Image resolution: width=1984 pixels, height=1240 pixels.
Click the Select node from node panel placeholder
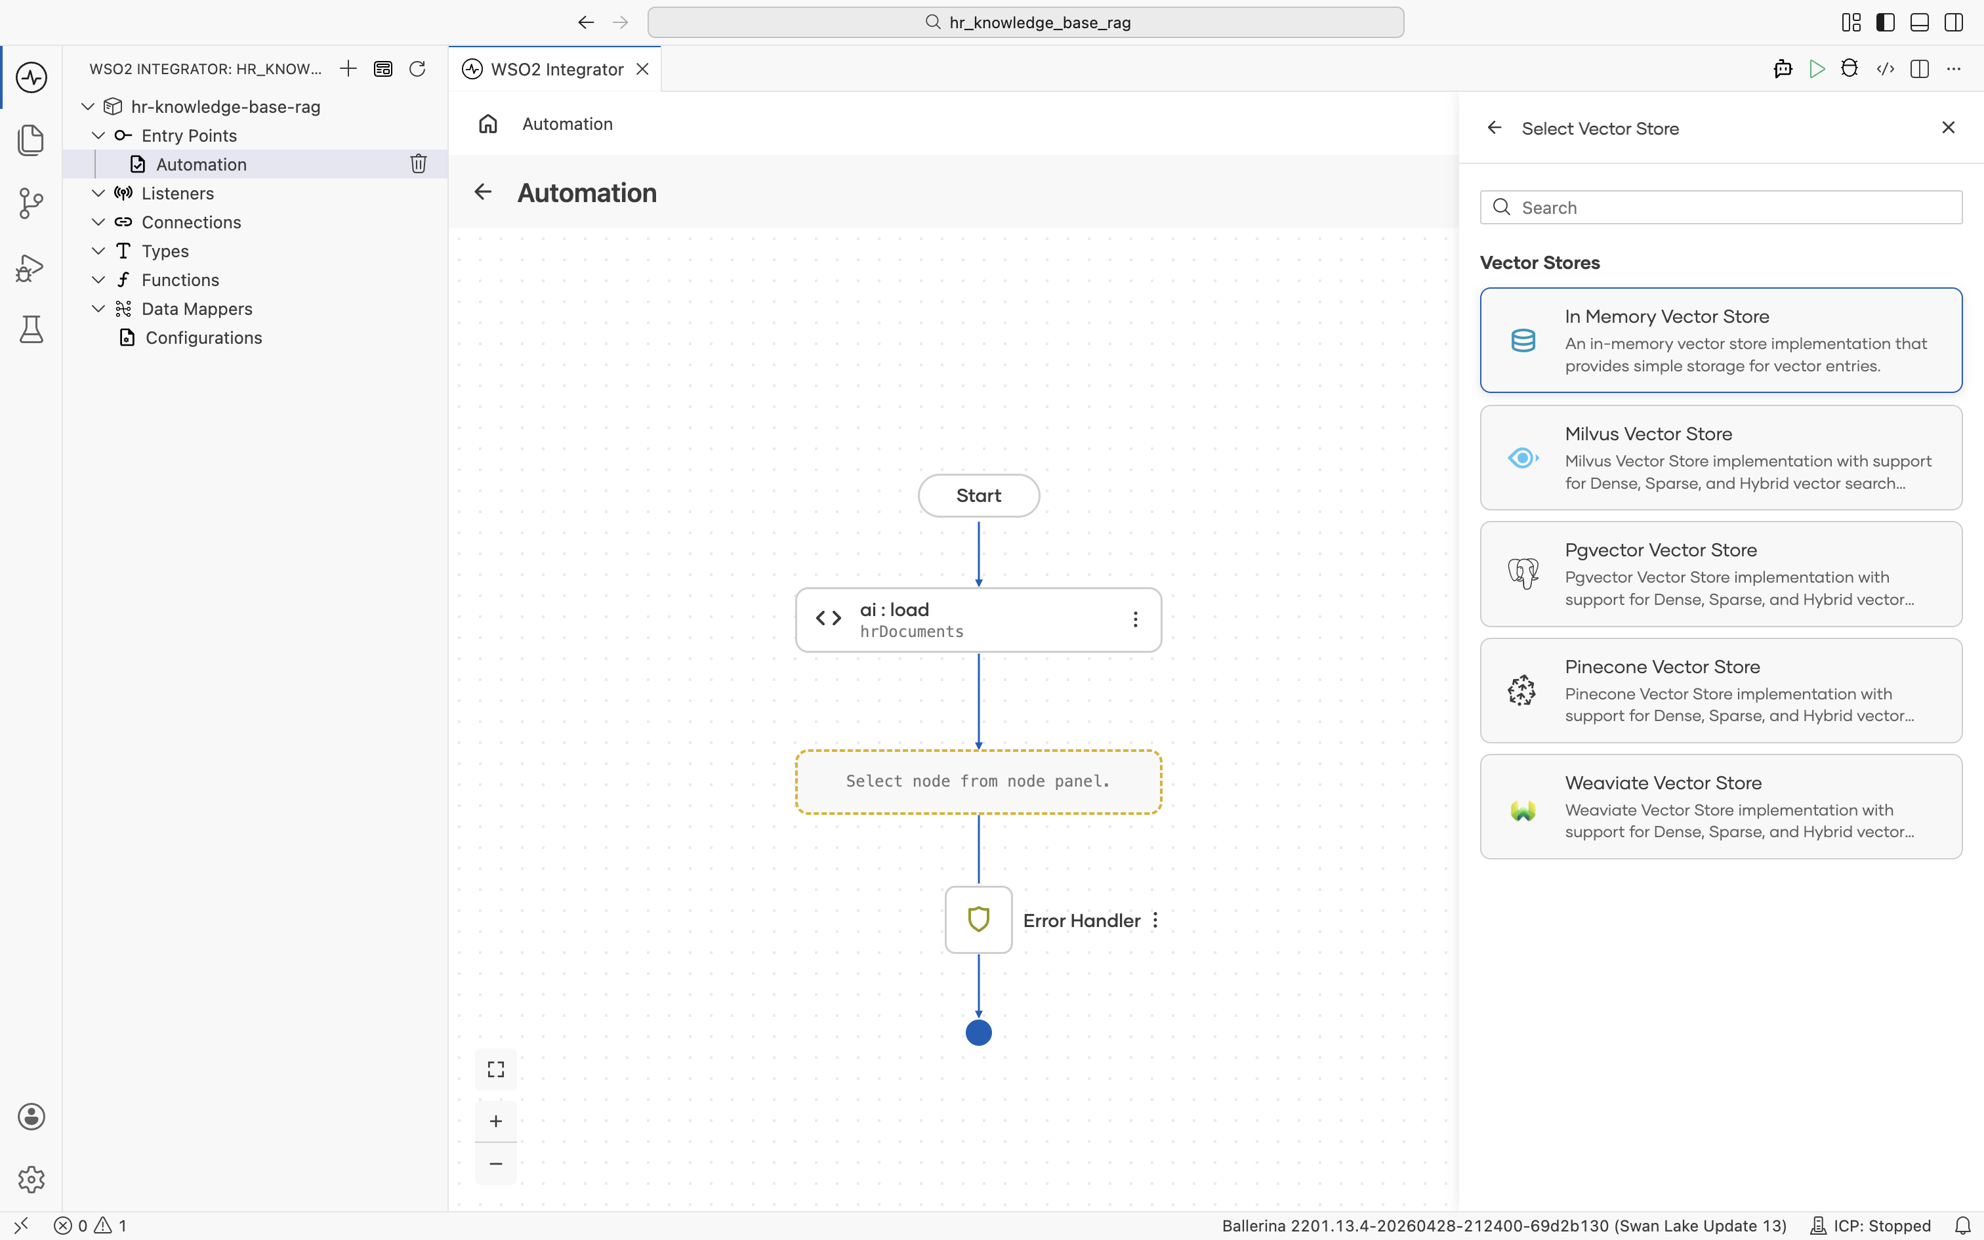pyautogui.click(x=978, y=781)
